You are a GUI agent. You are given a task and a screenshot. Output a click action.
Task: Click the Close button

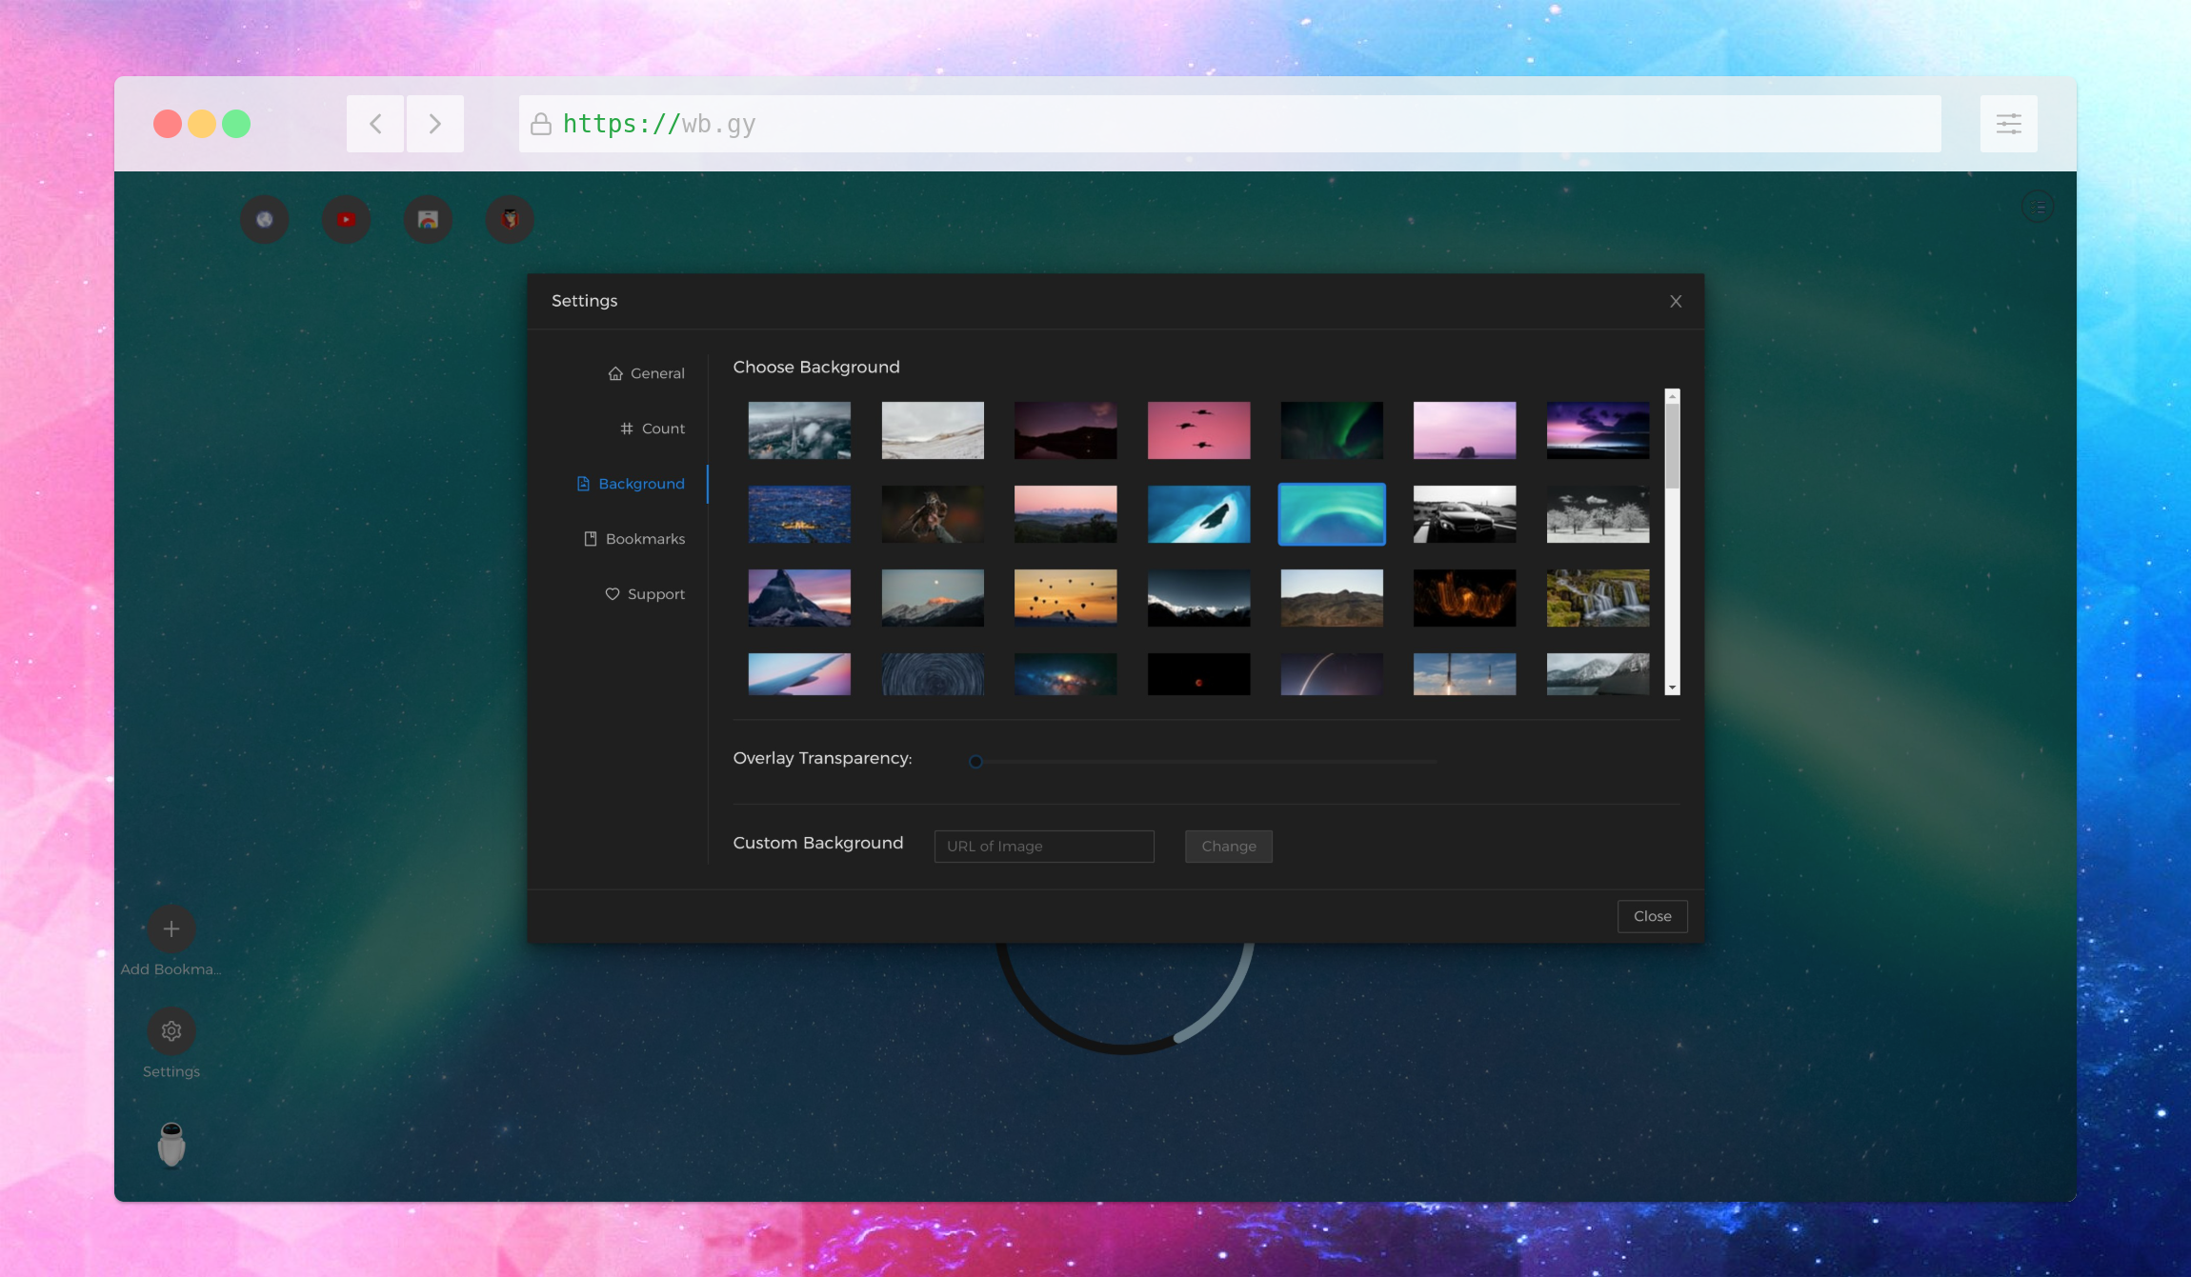(x=1652, y=916)
